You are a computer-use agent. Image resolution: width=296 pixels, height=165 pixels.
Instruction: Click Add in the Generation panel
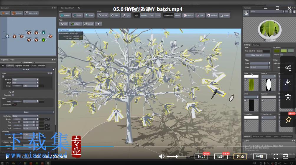[5, 13]
